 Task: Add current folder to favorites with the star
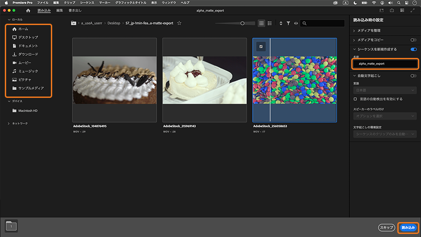click(179, 23)
